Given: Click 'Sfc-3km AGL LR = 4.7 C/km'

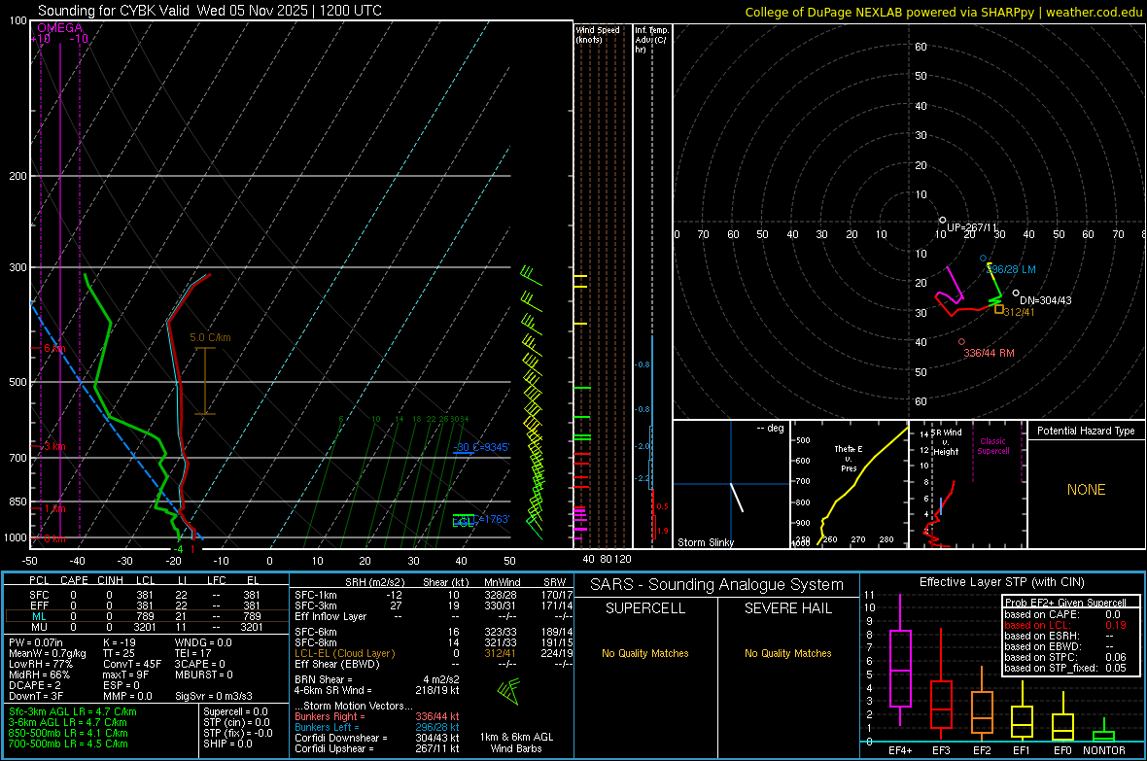Looking at the screenshot, I should [73, 711].
